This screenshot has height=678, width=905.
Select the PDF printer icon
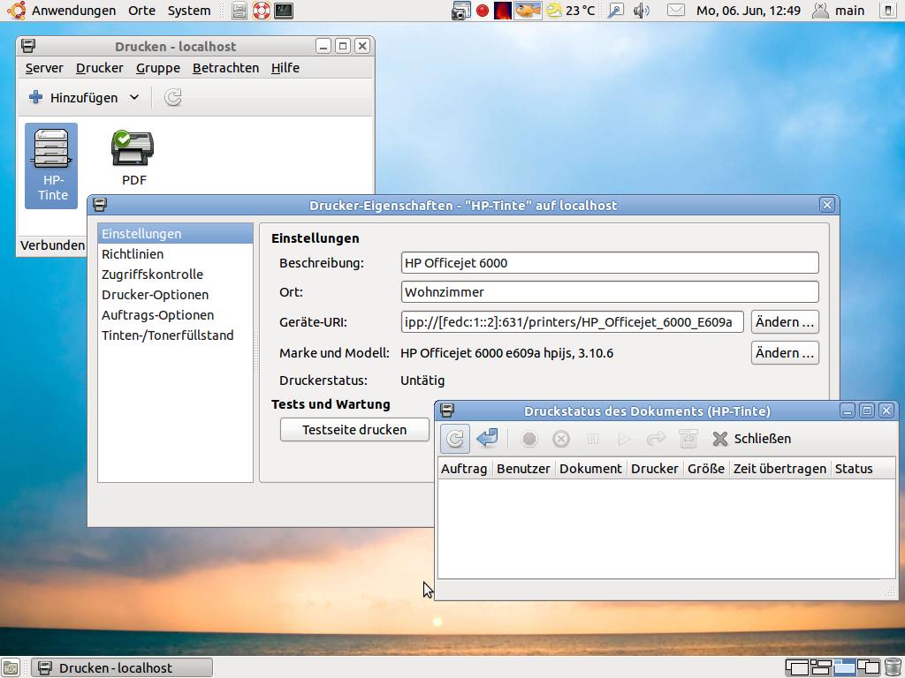[133, 157]
